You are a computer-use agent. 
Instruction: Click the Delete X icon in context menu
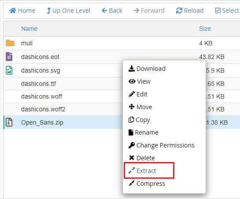(x=132, y=158)
